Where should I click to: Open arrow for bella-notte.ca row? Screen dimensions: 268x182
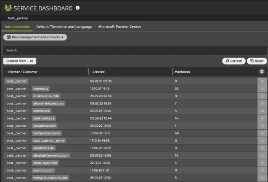tap(262, 118)
